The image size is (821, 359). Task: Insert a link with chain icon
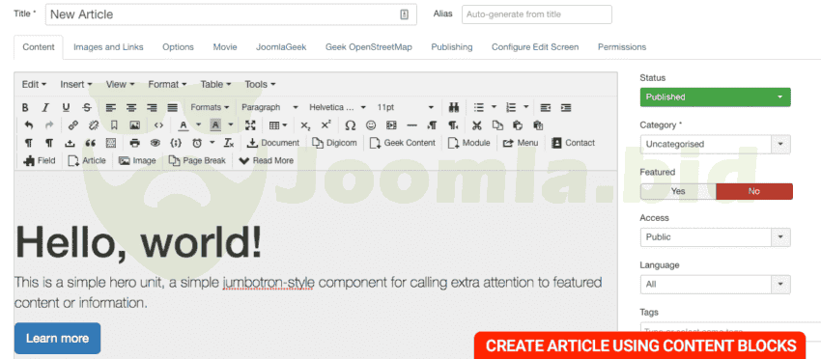(x=73, y=125)
